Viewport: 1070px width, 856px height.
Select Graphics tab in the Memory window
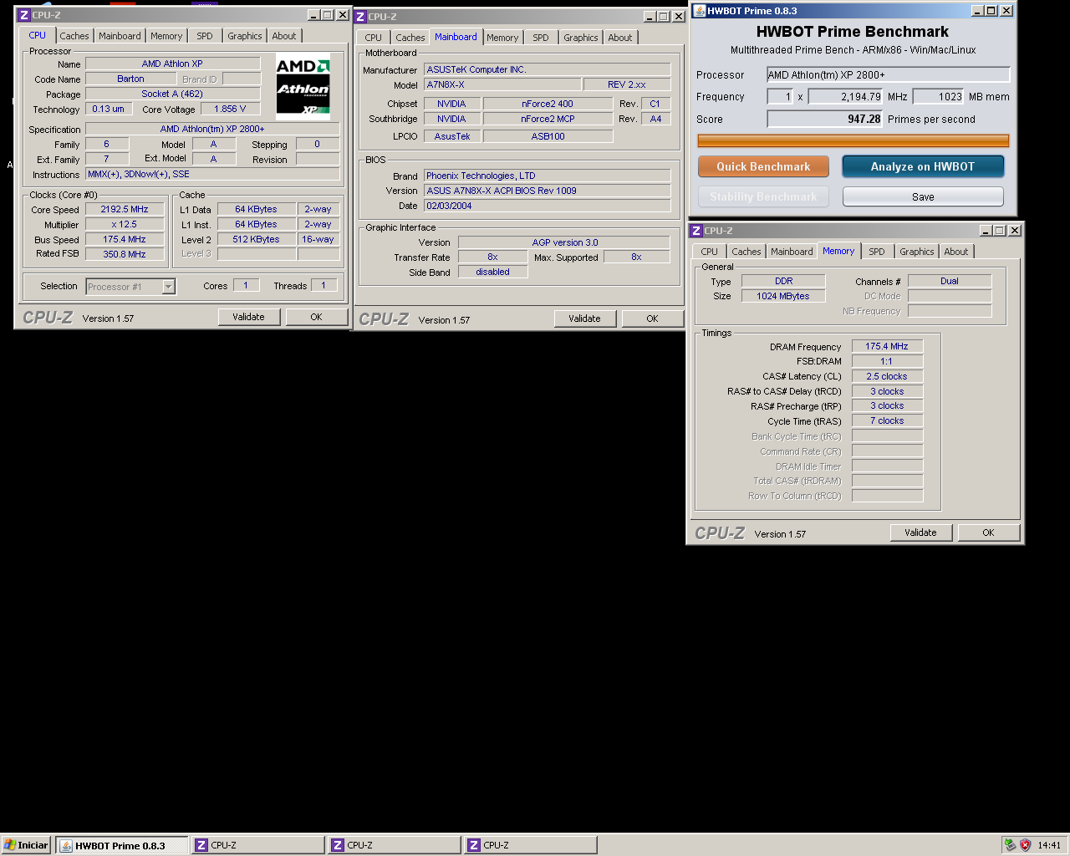point(917,252)
